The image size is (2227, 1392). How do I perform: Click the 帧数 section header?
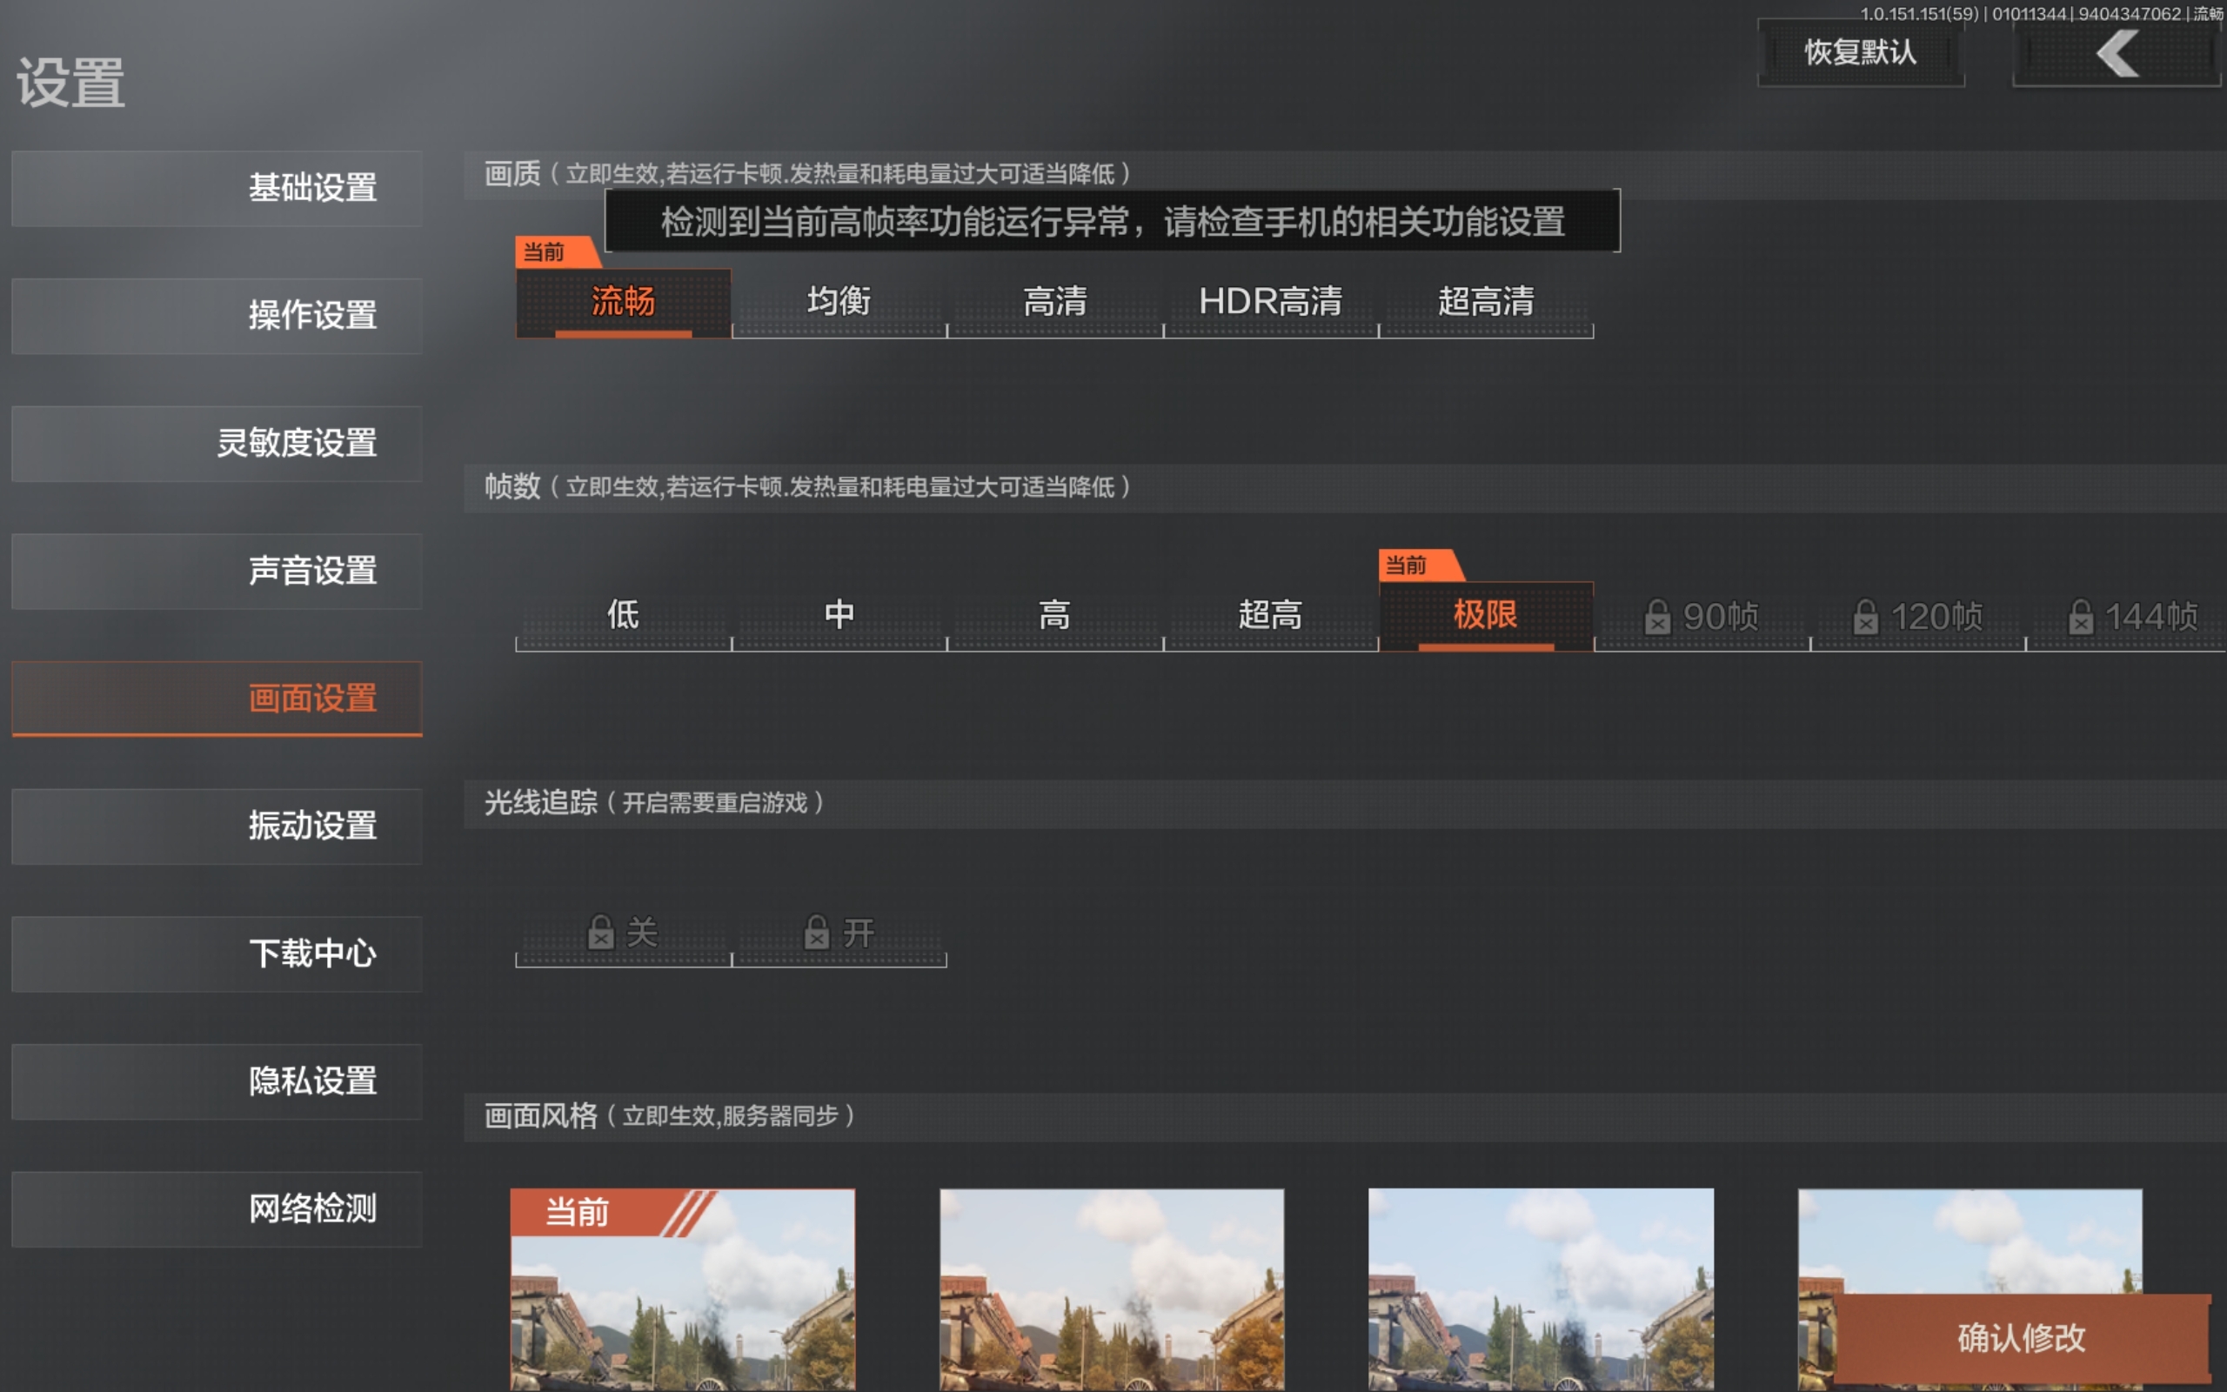1345,487
